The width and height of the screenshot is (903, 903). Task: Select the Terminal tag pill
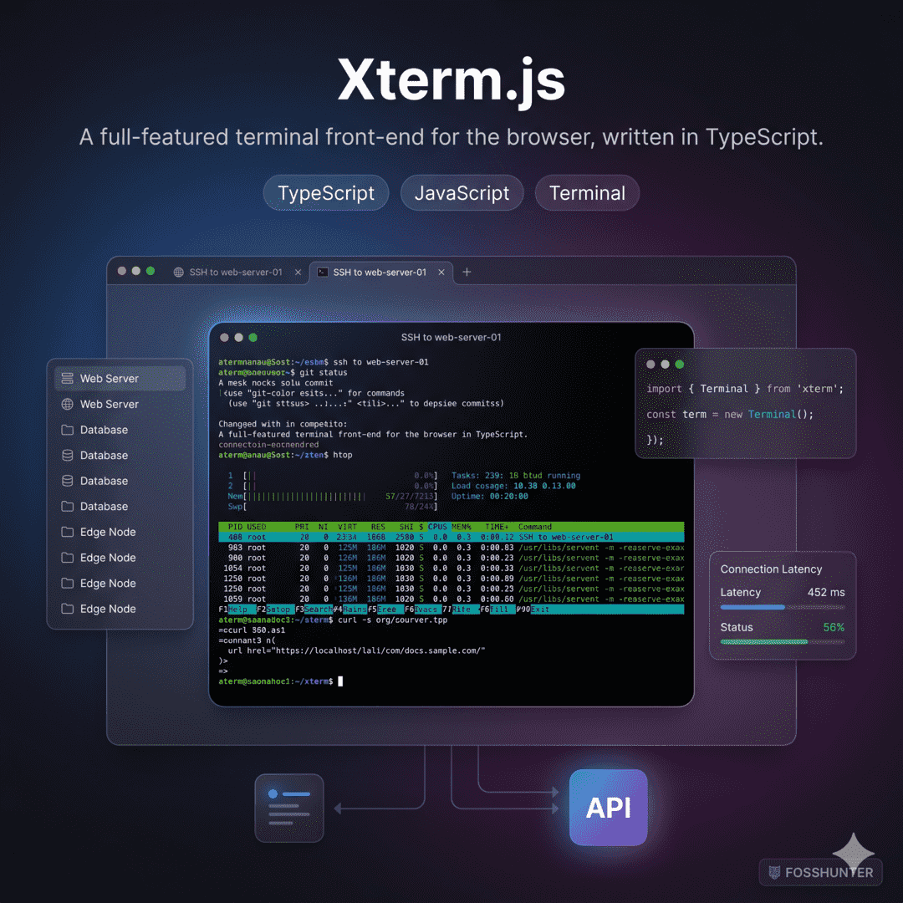click(587, 193)
